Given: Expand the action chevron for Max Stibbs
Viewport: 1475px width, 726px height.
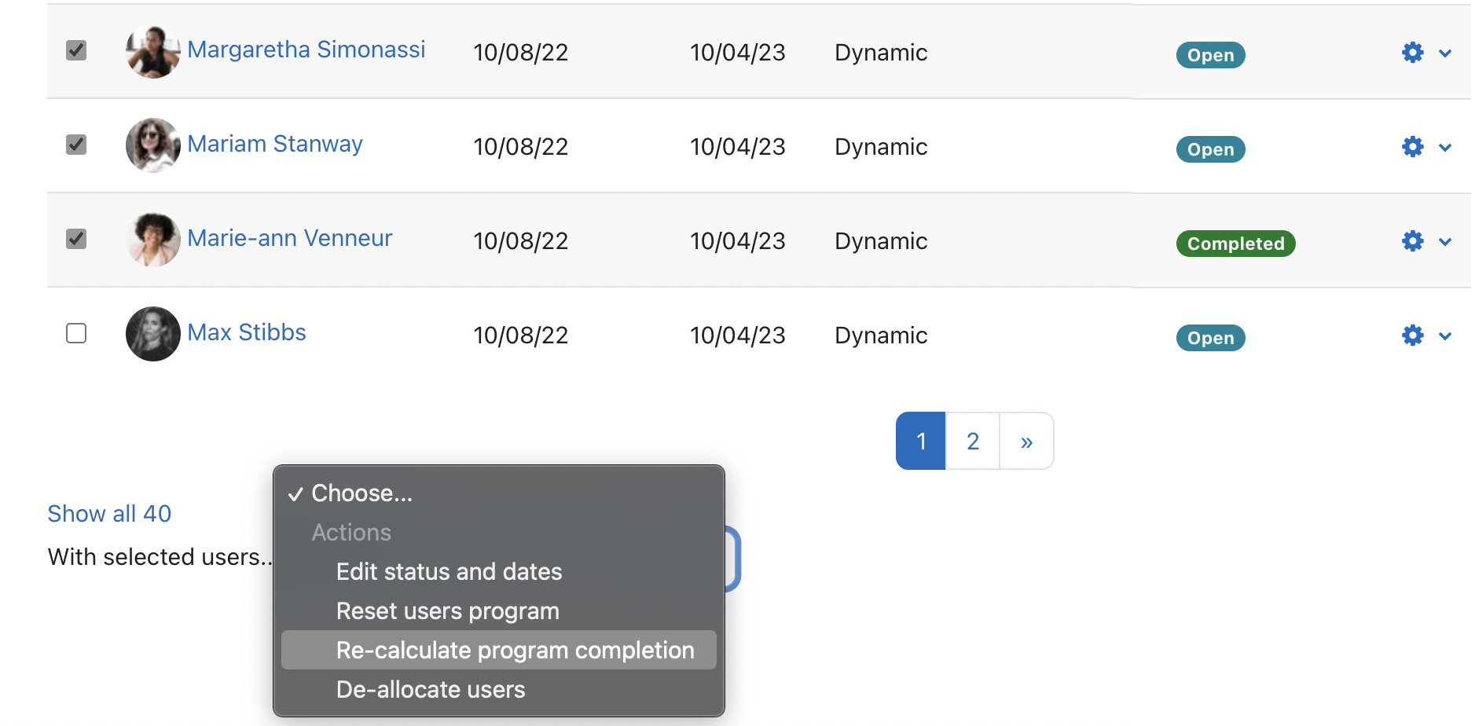Looking at the screenshot, I should point(1444,336).
